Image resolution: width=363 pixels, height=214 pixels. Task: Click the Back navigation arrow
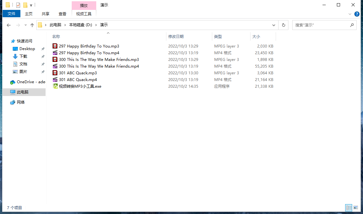(9, 25)
